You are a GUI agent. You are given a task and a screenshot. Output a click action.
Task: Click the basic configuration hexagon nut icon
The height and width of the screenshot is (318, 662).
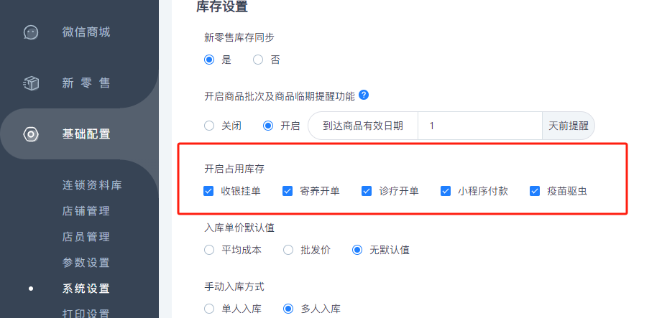[x=31, y=134]
